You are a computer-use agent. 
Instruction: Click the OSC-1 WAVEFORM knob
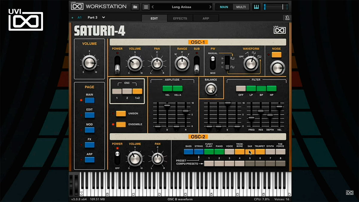[x=251, y=63]
